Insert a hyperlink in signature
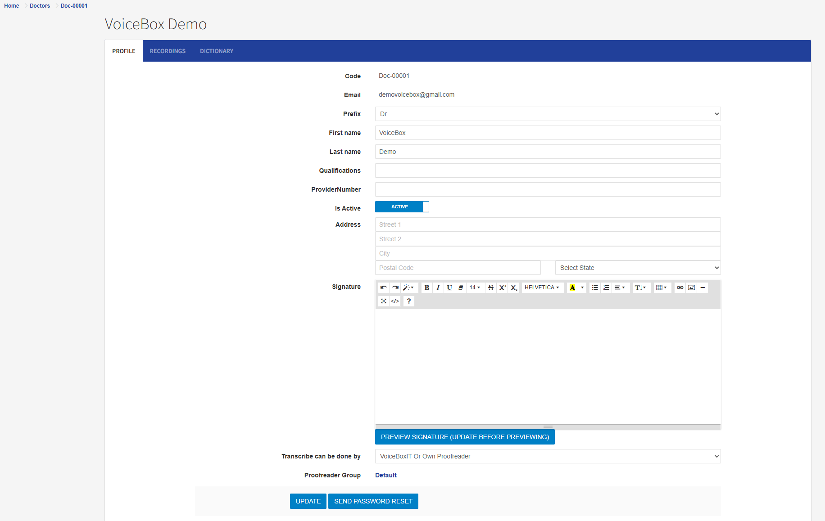Image resolution: width=825 pixels, height=521 pixels. point(680,287)
